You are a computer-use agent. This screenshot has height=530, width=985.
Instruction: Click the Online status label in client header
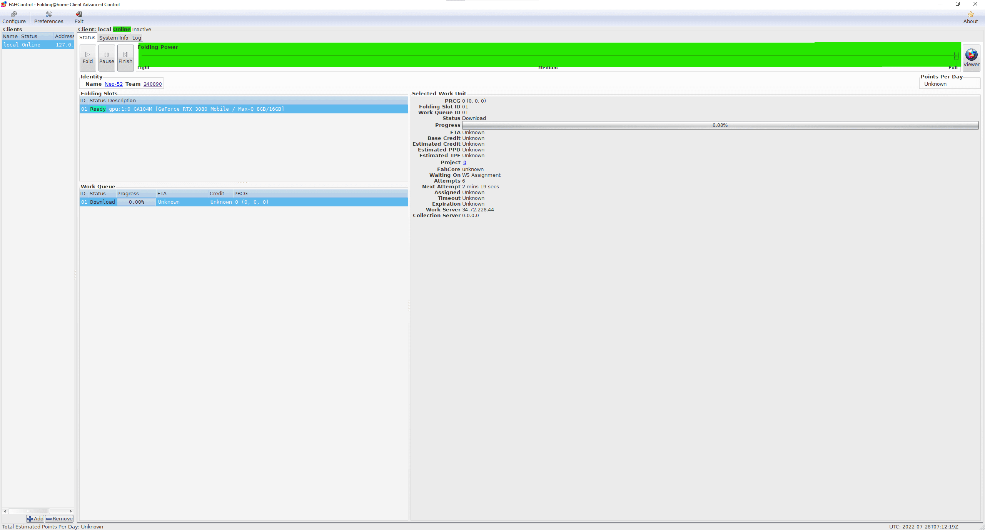(x=122, y=29)
